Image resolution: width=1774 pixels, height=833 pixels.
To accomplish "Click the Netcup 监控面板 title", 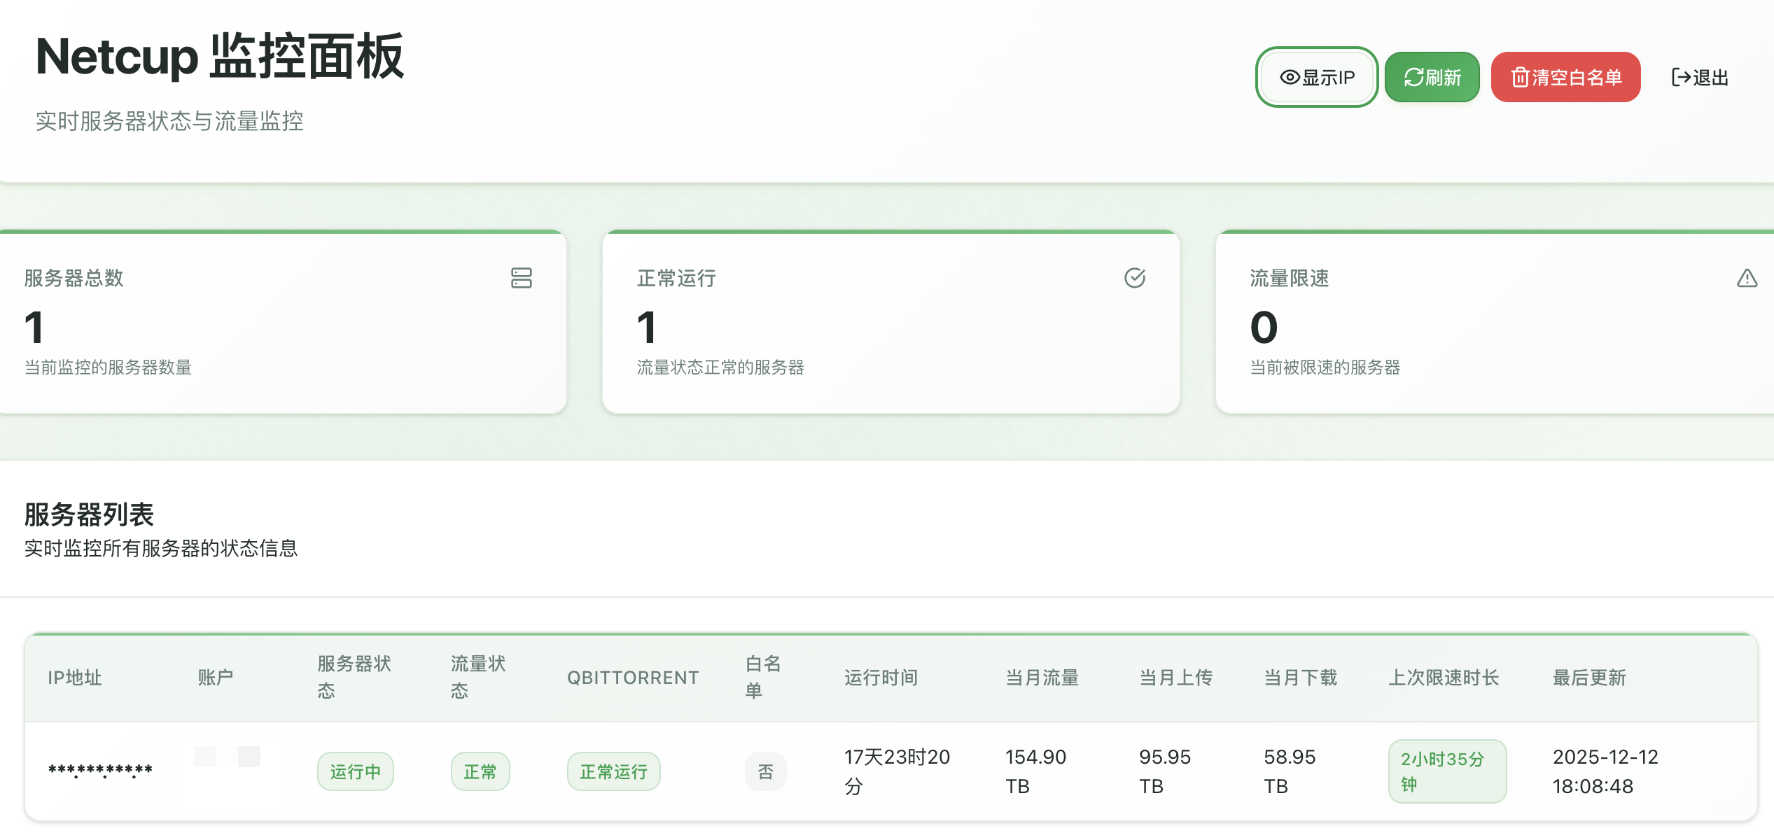I will click(x=220, y=56).
